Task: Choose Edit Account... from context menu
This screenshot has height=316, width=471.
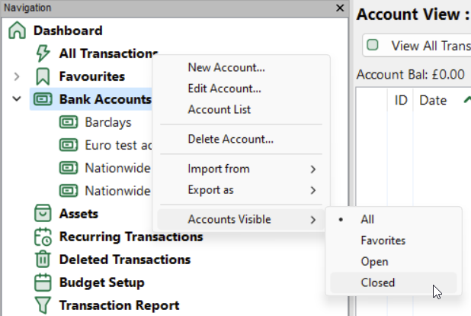Action: pyautogui.click(x=241, y=89)
